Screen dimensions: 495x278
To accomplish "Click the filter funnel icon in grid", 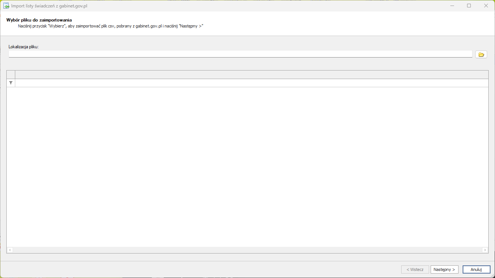I will tap(11, 83).
